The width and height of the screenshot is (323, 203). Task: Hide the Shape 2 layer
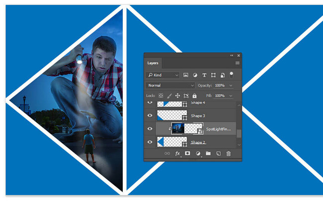[150, 142]
